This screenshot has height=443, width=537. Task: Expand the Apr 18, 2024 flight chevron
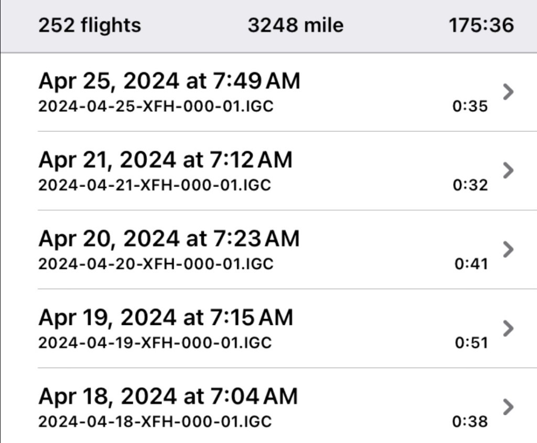click(x=508, y=407)
